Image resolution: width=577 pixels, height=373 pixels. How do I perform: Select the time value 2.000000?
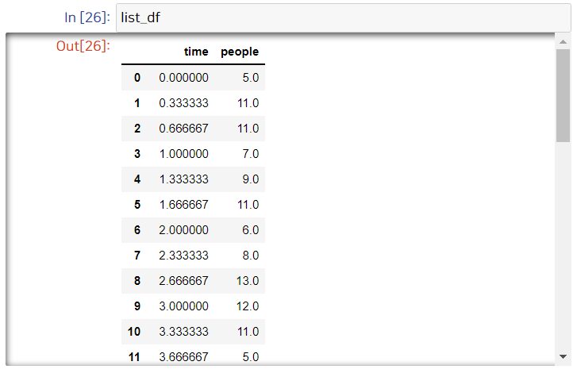coord(183,230)
